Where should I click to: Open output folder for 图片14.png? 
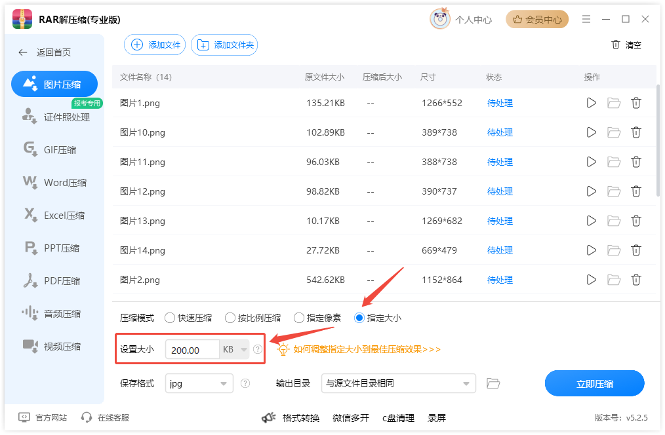614,250
